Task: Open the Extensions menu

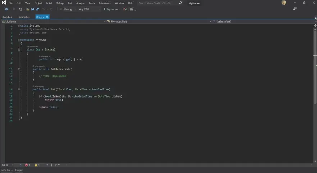Action: tap(105, 3)
